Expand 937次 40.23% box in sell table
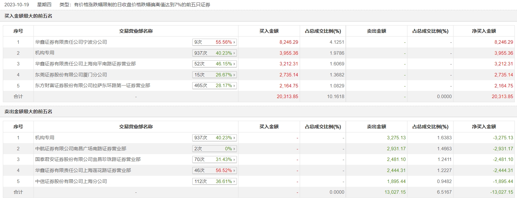The image size is (517, 200). coord(214,138)
